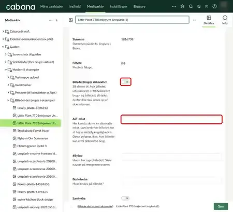233x212 pixels.
Task: Open the Brugere section
Action: coord(139,7)
